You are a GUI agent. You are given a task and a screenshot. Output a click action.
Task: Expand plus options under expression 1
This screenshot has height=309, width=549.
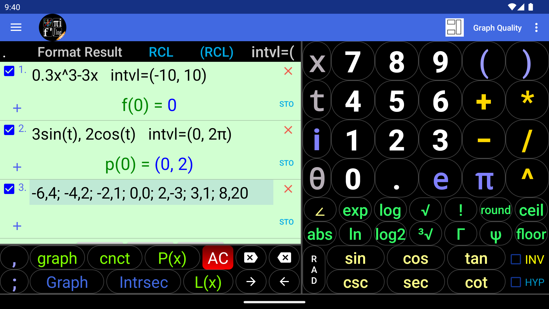coord(17,108)
